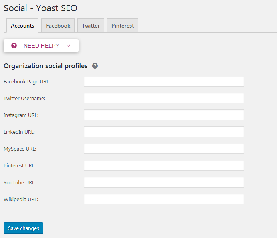Image resolution: width=277 pixels, height=238 pixels.
Task: Click into the Wikipedia URL field
Action: [x=164, y=199]
